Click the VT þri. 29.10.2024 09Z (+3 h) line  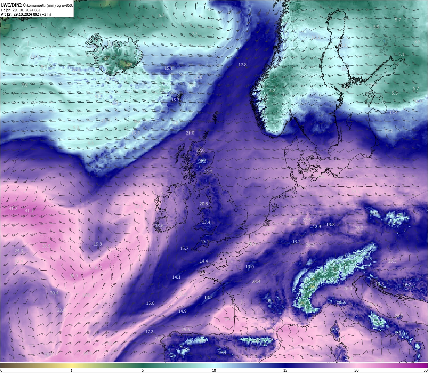coord(26,14)
